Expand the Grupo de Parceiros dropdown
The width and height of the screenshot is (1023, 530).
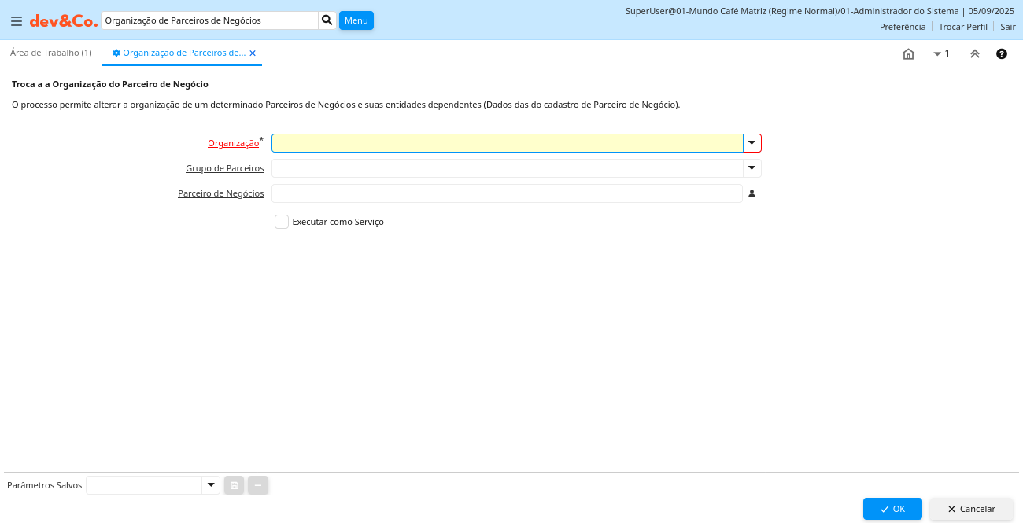coord(752,168)
